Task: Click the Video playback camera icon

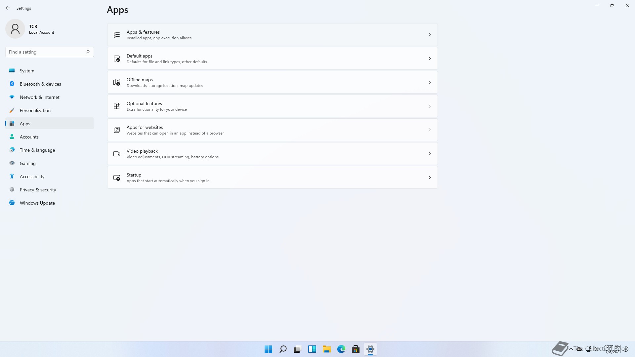Action: (117, 154)
